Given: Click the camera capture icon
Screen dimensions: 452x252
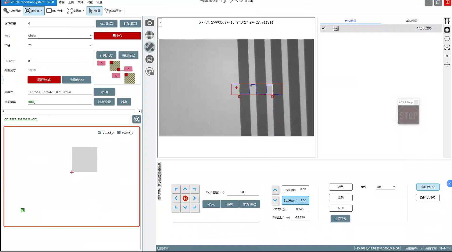Looking at the screenshot, I should (x=149, y=23).
